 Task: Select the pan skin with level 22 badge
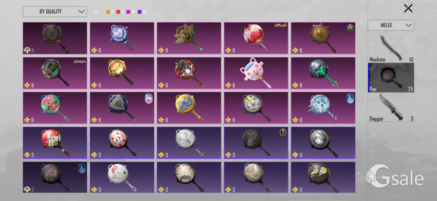click(x=323, y=38)
